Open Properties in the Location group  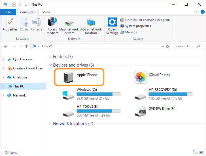click(10, 24)
